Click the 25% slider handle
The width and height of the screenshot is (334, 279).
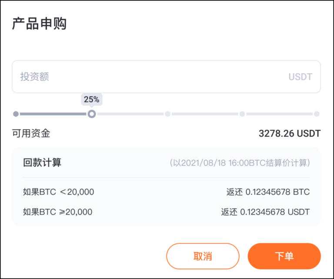point(92,114)
